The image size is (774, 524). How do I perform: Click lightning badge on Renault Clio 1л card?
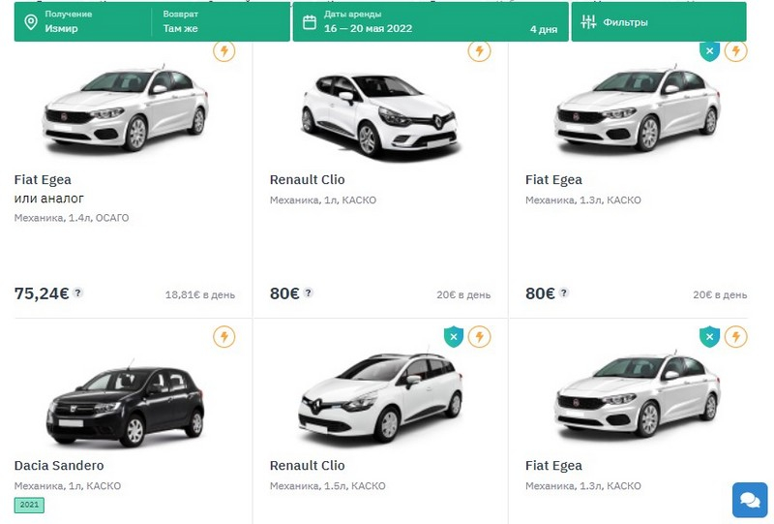[x=479, y=50]
